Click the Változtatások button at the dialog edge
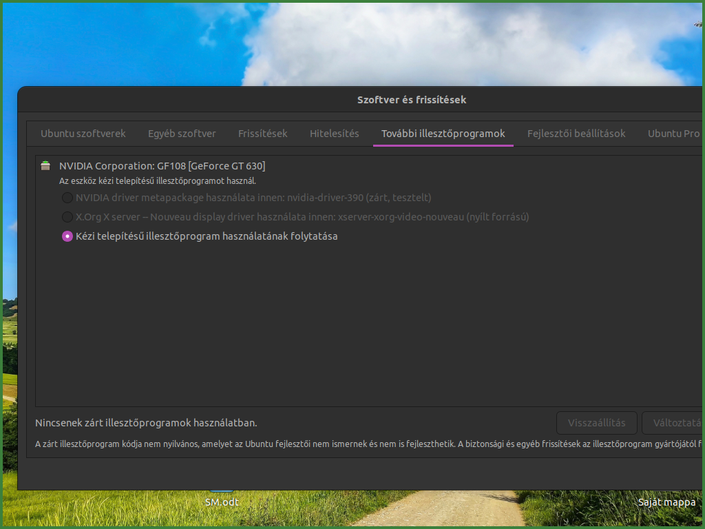Viewport: 705px width, 529px height. (x=673, y=423)
